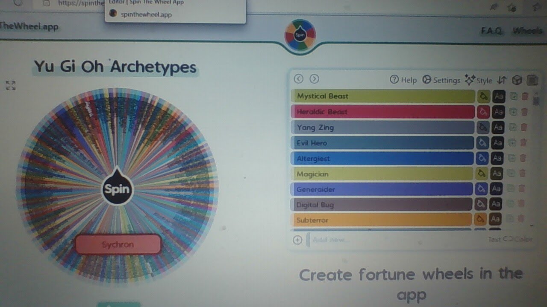
Task: Delete the Heraldic Beast entry
Action: [524, 112]
